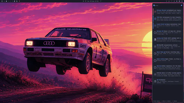
Task: Open the Release Blocker.md title
Action: pos(169,10)
